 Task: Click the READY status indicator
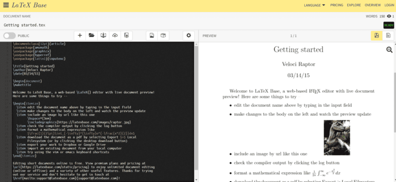click(389, 25)
